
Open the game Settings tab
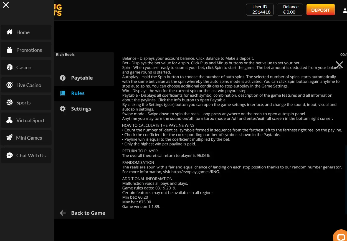[84, 109]
